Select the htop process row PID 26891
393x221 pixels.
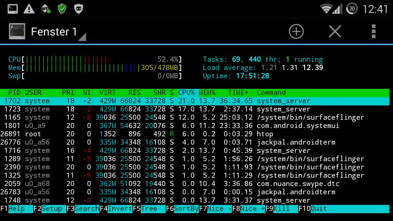pyautogui.click(x=195, y=134)
